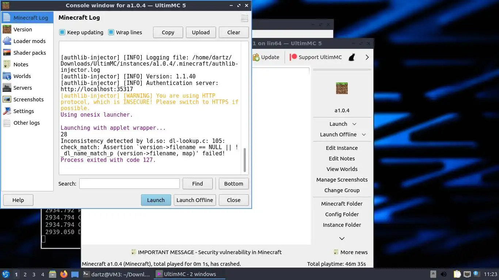The height and width of the screenshot is (280, 499).
Task: Go to Shader packs page
Action: [x=27, y=52]
